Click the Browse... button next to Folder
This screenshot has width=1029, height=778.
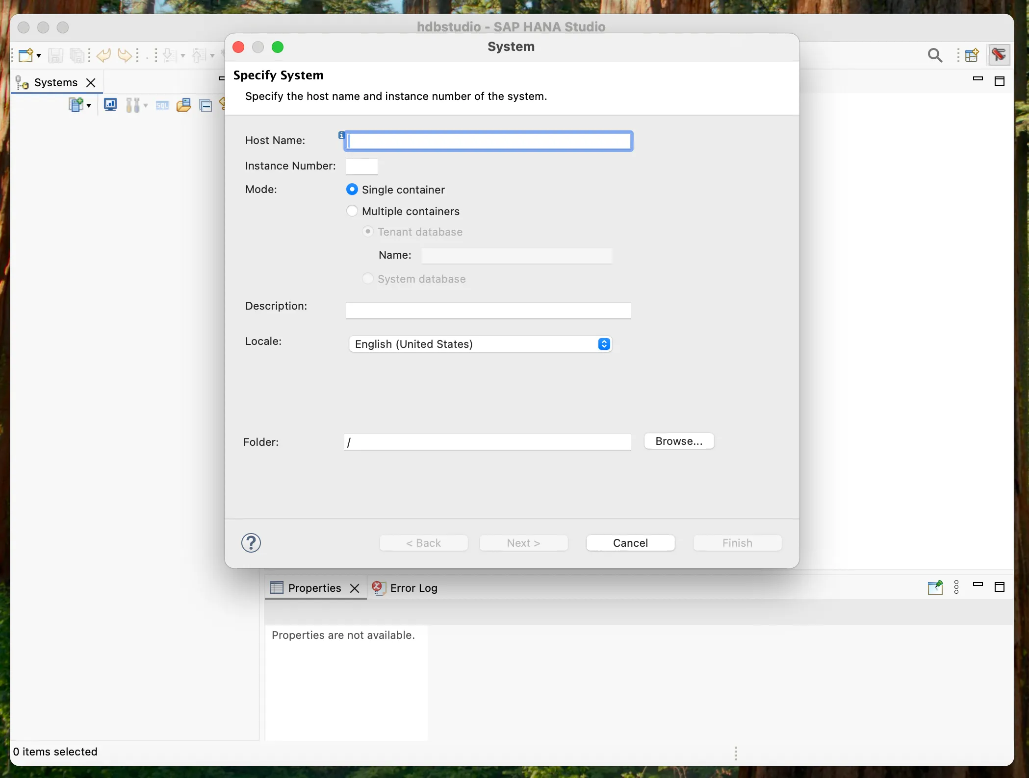point(678,441)
